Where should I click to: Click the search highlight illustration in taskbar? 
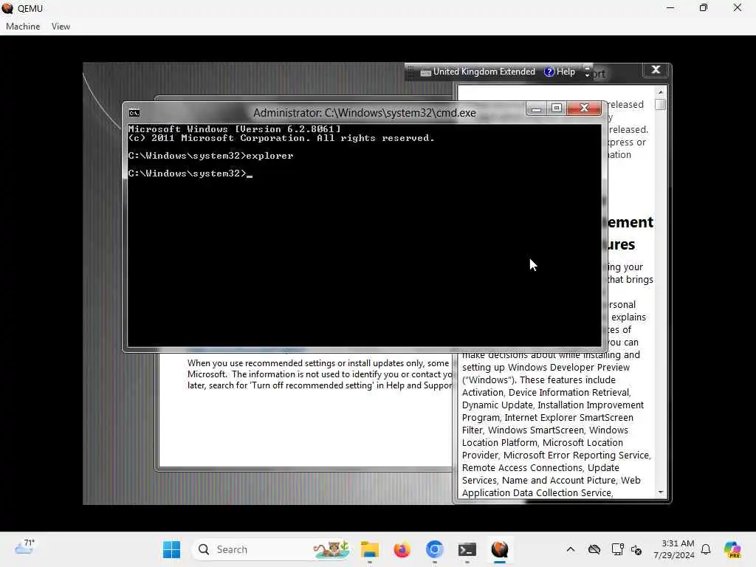click(331, 549)
